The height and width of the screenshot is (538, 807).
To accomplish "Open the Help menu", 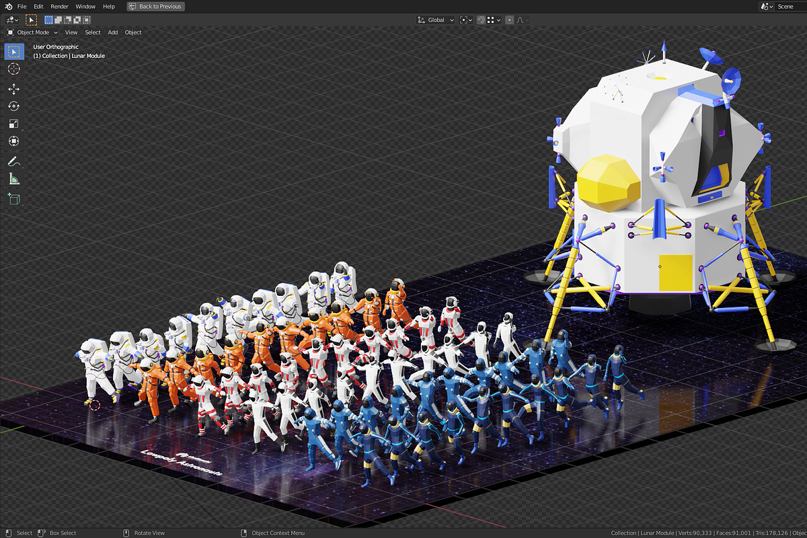I will click(109, 6).
